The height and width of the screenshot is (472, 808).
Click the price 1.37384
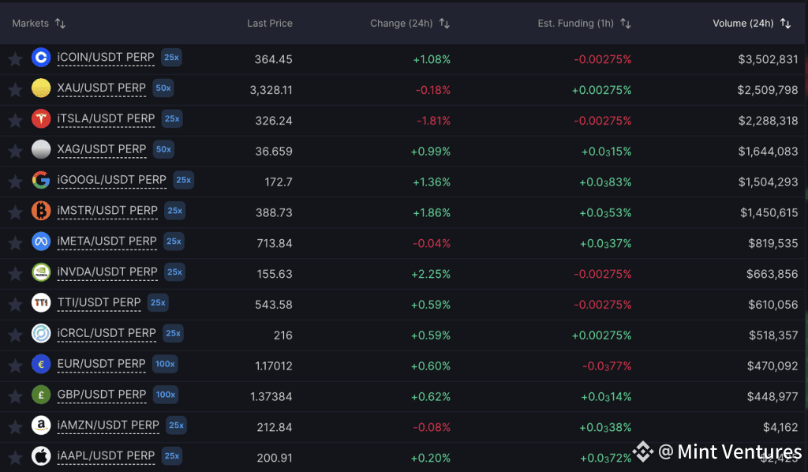[271, 397]
